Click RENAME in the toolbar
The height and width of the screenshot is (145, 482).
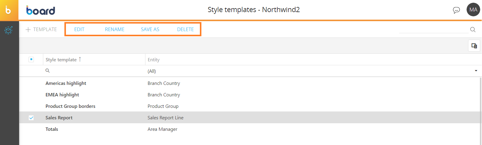tap(115, 30)
